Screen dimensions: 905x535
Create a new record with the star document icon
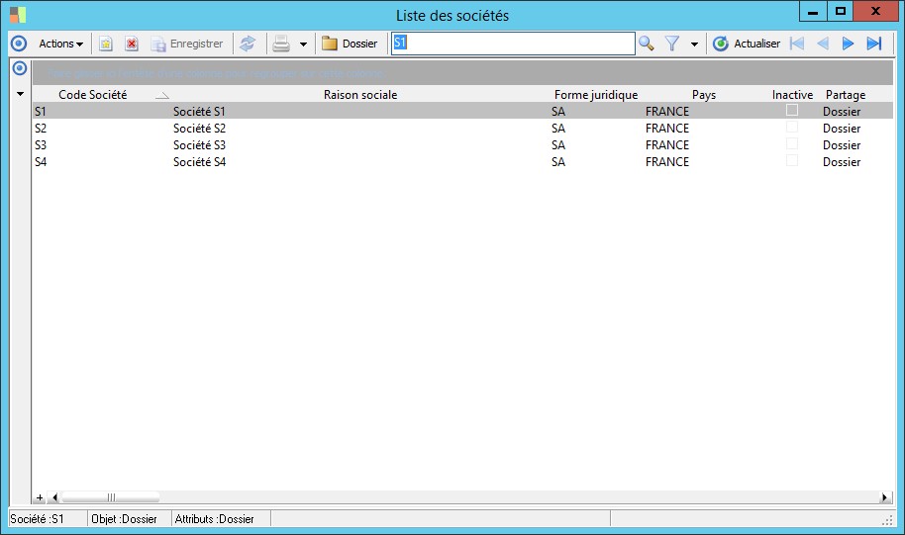pyautogui.click(x=106, y=44)
